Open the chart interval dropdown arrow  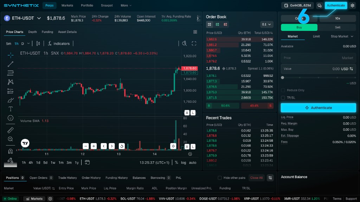pos(28,43)
